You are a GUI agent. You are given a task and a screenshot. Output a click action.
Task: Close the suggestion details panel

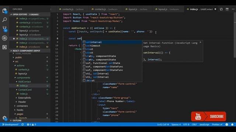click(x=200, y=43)
